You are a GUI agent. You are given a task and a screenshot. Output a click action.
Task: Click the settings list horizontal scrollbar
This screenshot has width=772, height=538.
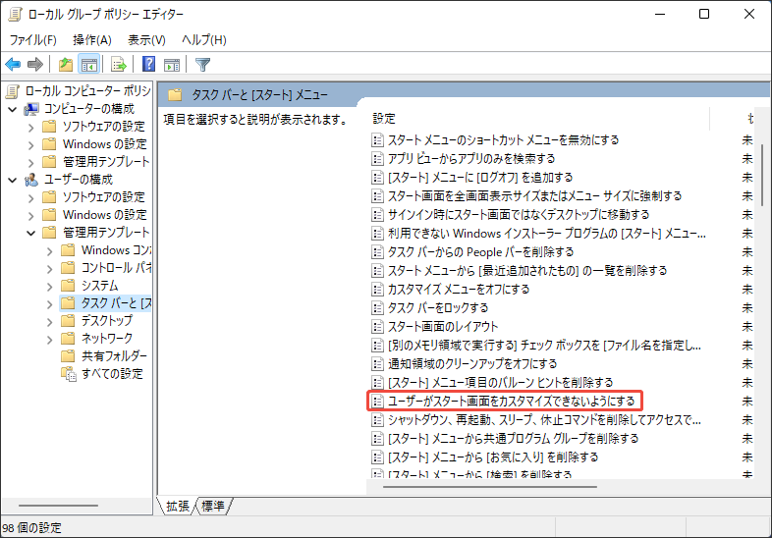(490, 487)
